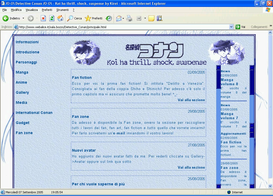Open Preferiti star in toolbar
The width and height of the screenshot is (273, 196).
click(x=94, y=18)
